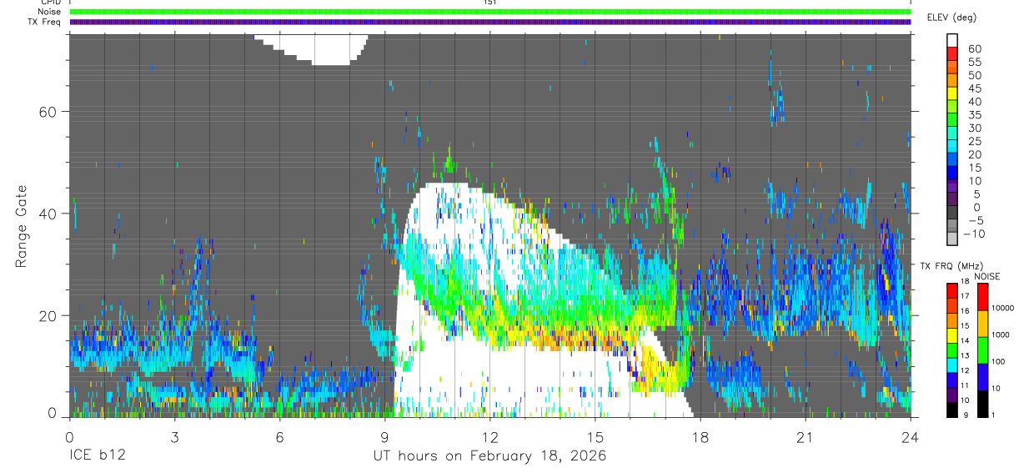
Task: Click the '21' tick label on the UT hours axis
Action: (806, 437)
